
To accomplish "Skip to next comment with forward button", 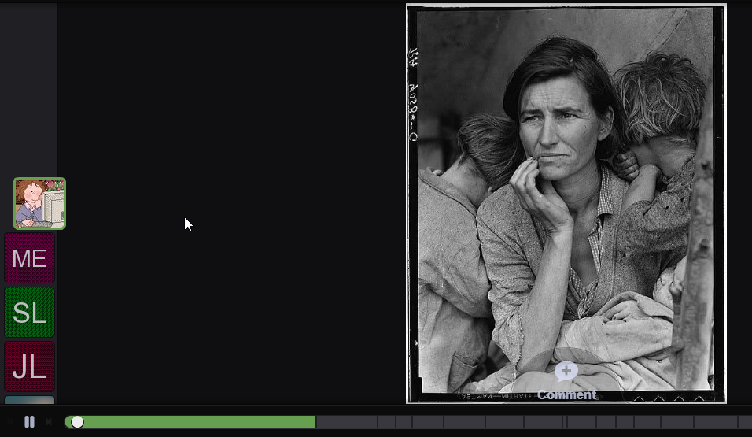I will pyautogui.click(x=49, y=421).
